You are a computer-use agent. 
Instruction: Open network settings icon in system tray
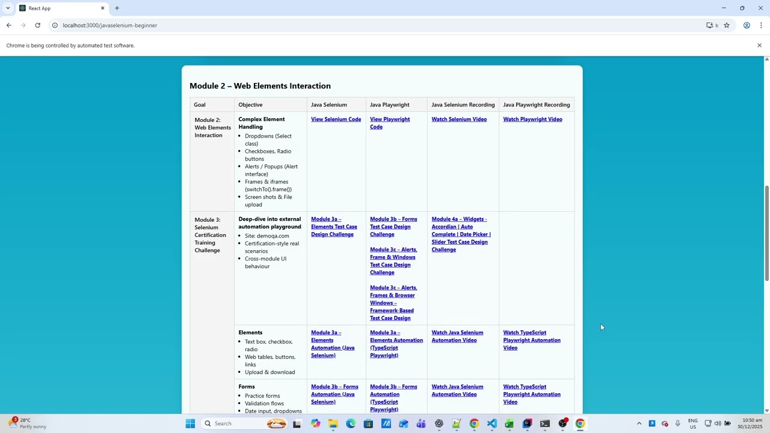point(708,423)
